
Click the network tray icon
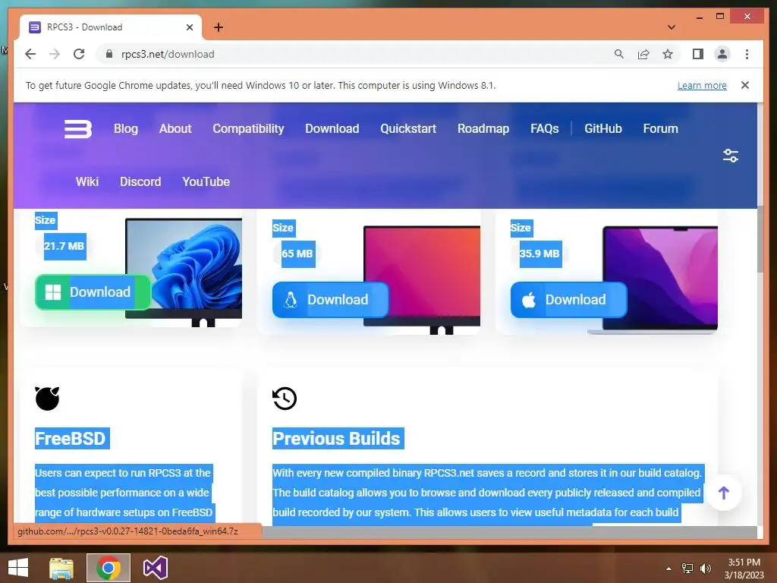[687, 569]
